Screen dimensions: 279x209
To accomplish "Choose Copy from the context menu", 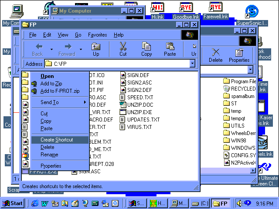I will point(60,121).
